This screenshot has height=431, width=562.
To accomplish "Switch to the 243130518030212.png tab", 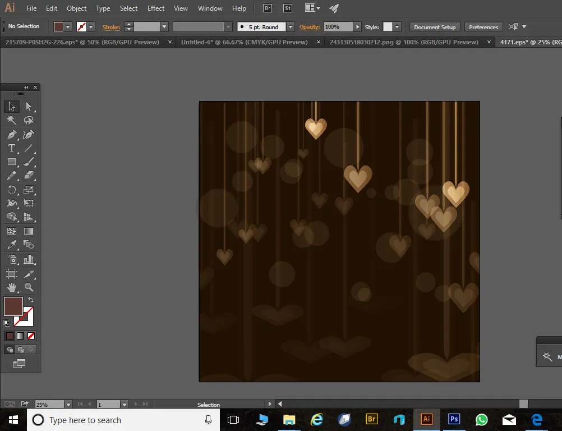I will (404, 42).
